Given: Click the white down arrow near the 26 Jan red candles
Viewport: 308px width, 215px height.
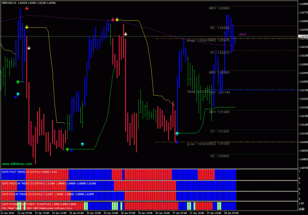Looking at the screenshot, I should click(x=126, y=34).
